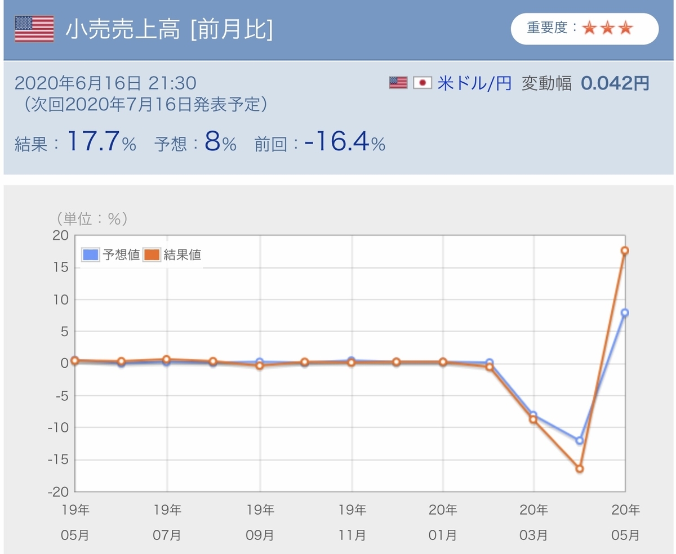
Task: Click the orange 20年05月 result point at 17.7
Action: click(625, 251)
